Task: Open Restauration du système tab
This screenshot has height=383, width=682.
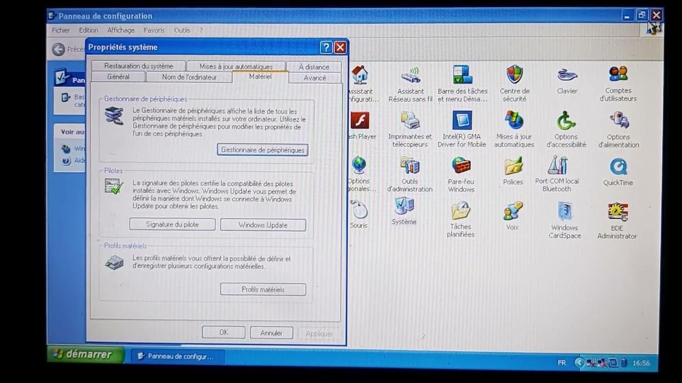Action: (x=139, y=66)
